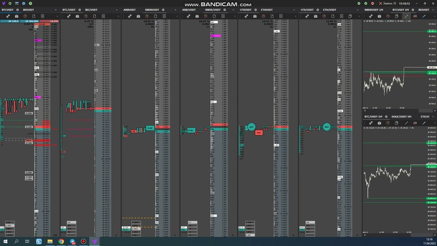Open gears icon in ARB/USDT panel toolbar
The height and width of the screenshot is (246, 437).
click(188, 16)
